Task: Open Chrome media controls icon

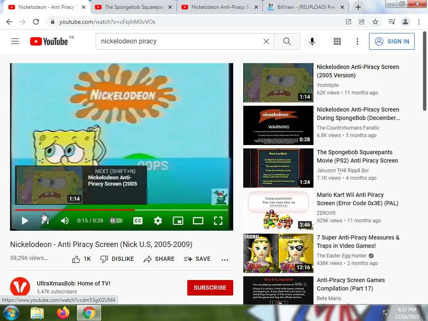Action: pyautogui.click(x=392, y=22)
